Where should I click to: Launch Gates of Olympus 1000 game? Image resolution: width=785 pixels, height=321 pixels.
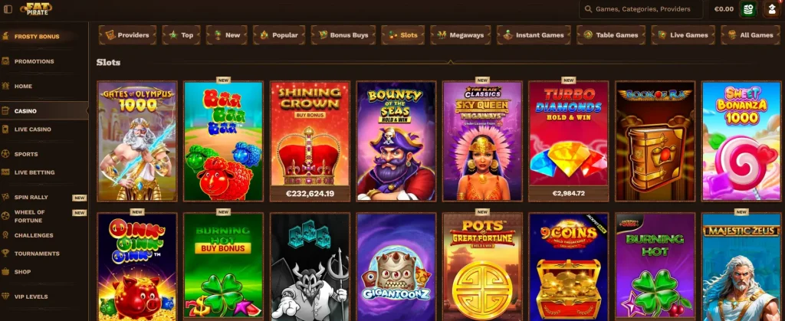[x=137, y=142]
